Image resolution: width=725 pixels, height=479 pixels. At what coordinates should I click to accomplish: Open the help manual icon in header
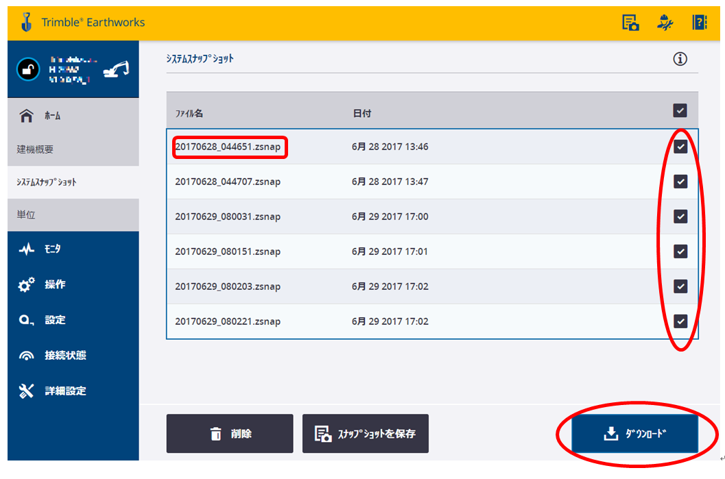699,23
